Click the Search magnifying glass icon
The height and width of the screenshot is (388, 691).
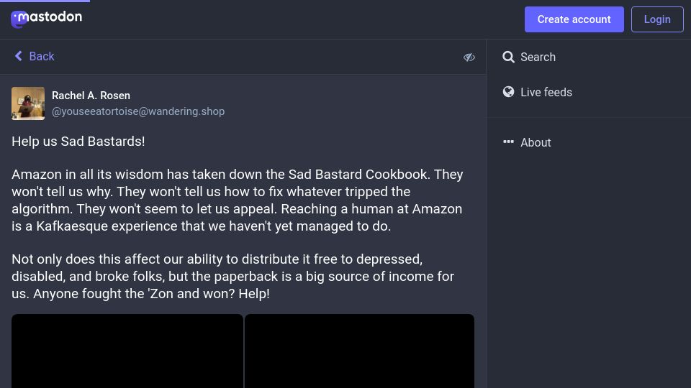pos(508,57)
